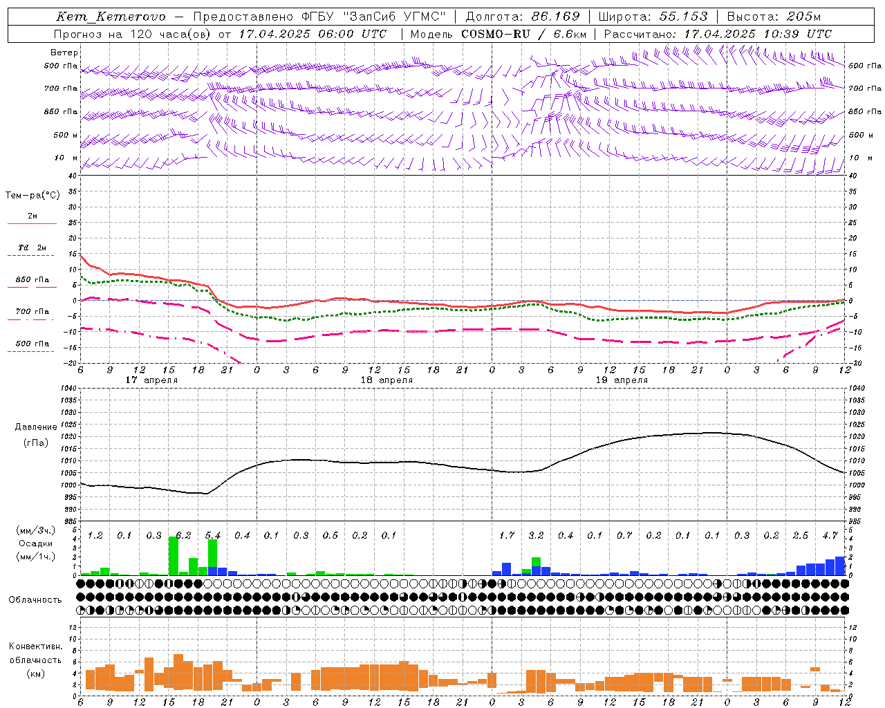Click 'Рассчитано: 17.04.2025 10:39 UTC' text
The width and height of the screenshot is (885, 708).
pyautogui.click(x=718, y=34)
